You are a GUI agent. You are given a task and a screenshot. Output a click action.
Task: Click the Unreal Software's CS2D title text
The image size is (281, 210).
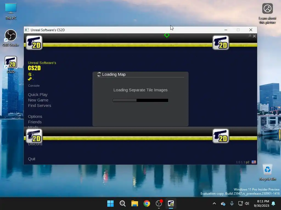click(42, 66)
